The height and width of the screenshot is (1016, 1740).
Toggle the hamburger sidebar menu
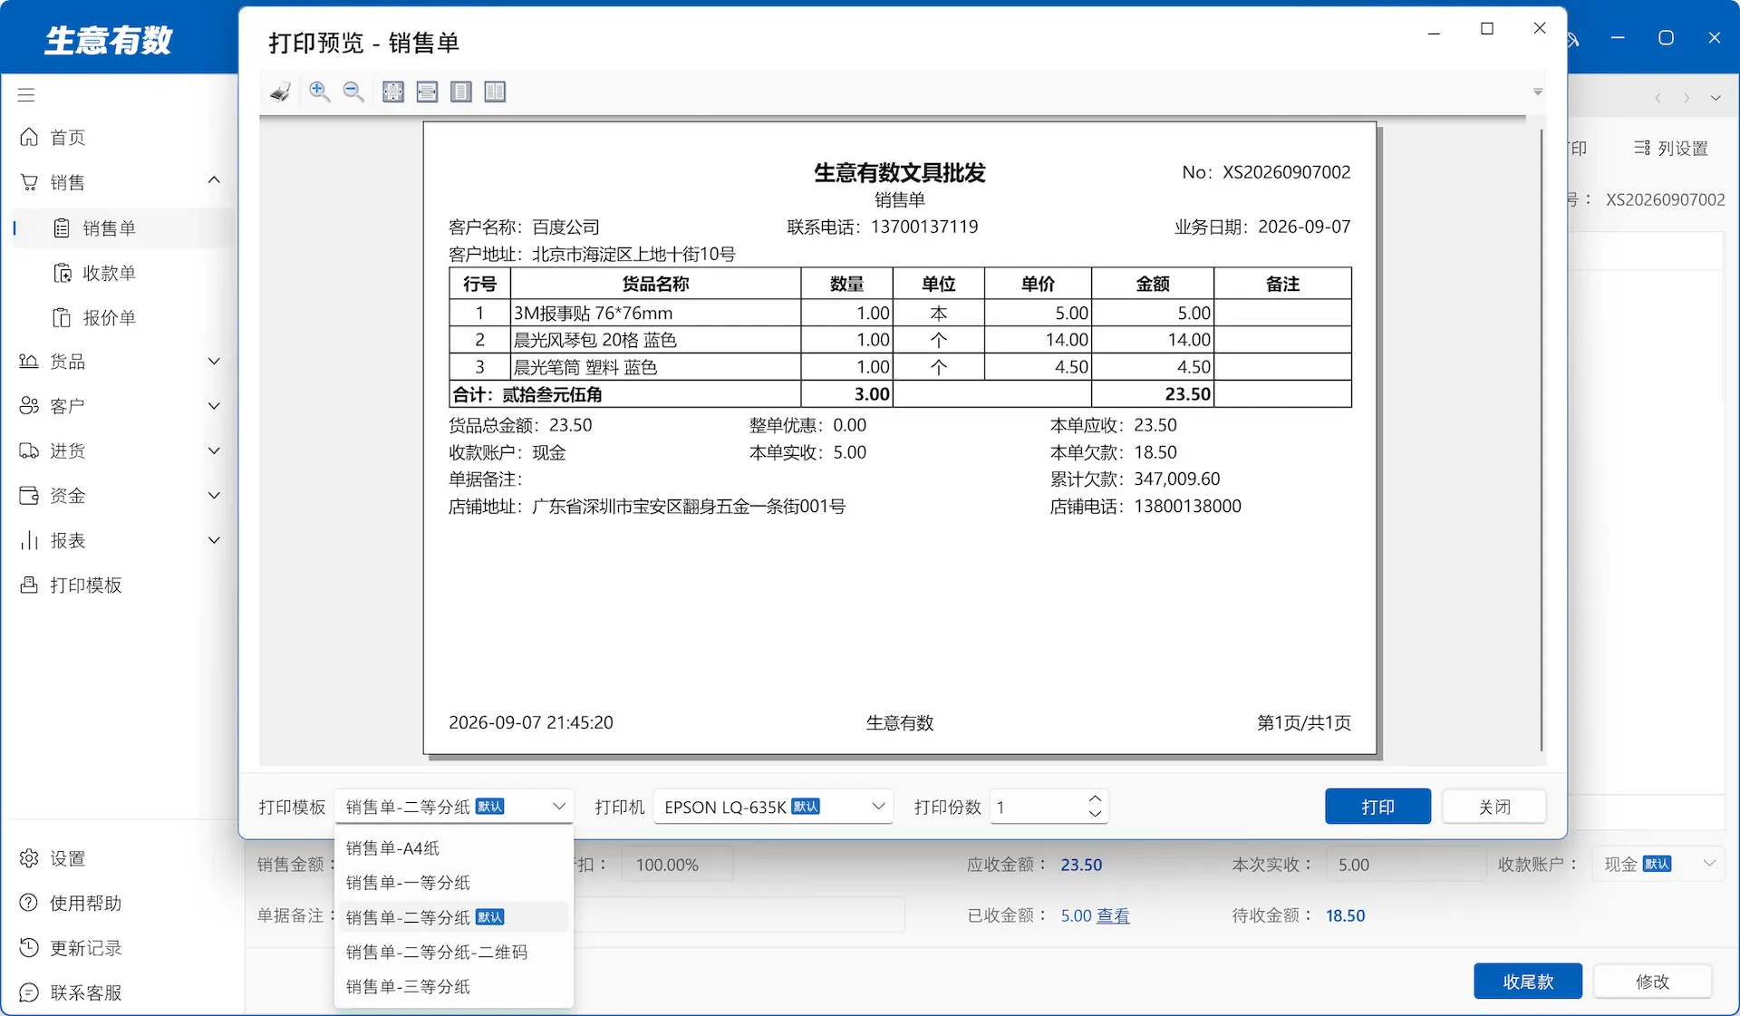pyautogui.click(x=26, y=95)
